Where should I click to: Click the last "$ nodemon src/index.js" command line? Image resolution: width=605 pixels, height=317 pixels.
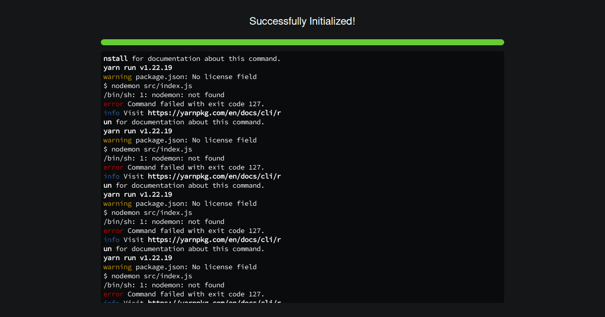point(148,276)
